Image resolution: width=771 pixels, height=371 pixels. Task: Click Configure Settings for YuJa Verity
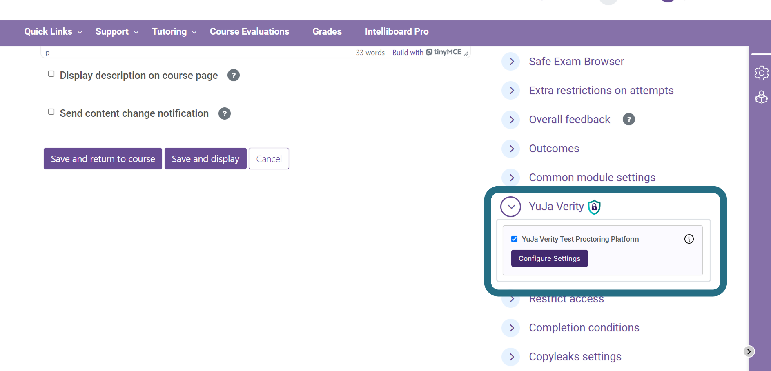coord(549,258)
